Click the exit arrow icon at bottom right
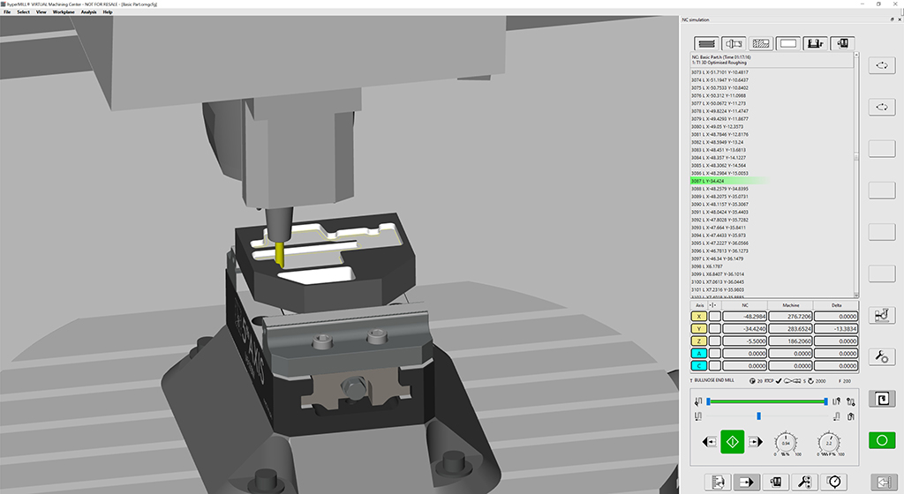Viewport: 904px width, 494px height. tap(884, 482)
